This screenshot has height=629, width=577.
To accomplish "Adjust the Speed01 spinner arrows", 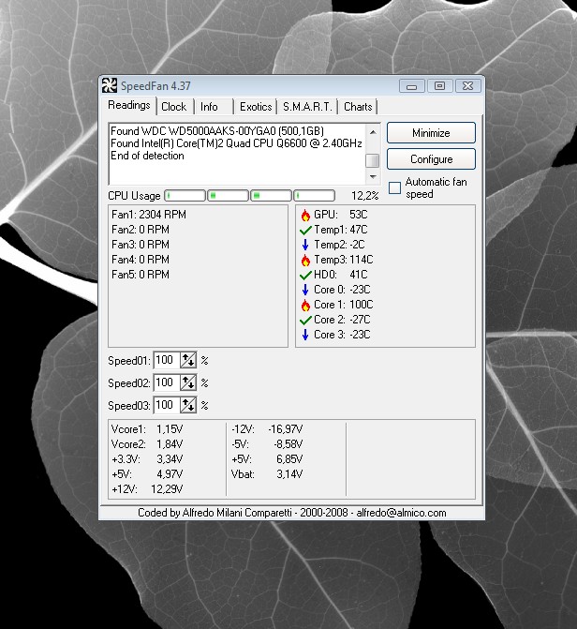I will point(188,360).
